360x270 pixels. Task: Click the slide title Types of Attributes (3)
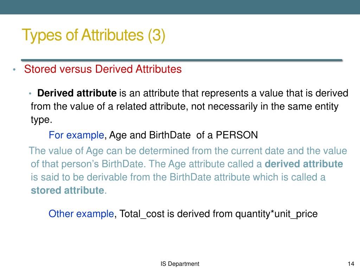click(x=94, y=35)
